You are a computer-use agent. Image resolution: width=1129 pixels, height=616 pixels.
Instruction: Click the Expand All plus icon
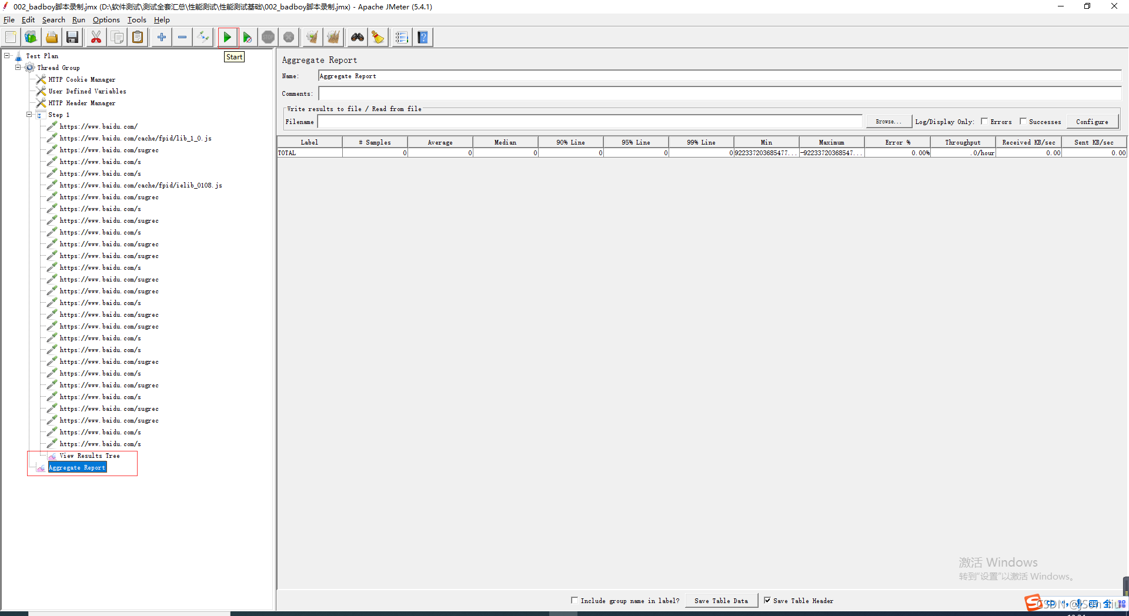click(x=161, y=38)
